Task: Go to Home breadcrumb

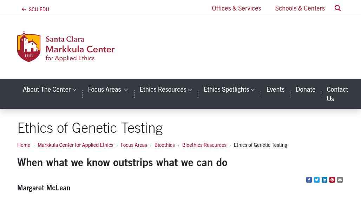Action: click(24, 145)
